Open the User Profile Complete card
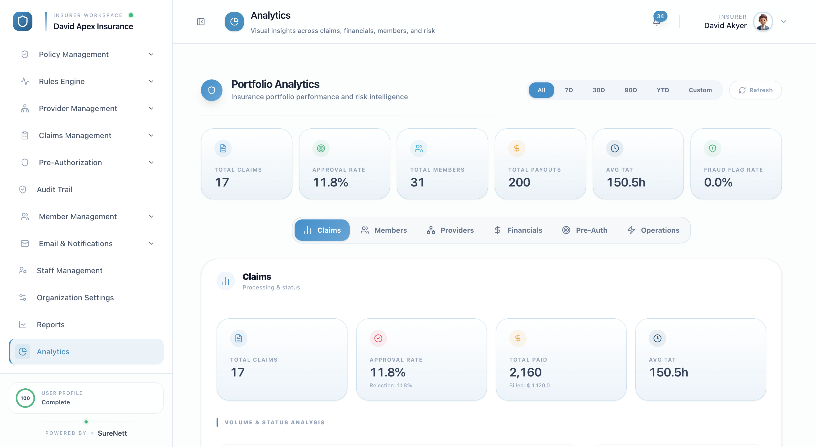The width and height of the screenshot is (816, 447). click(86, 398)
